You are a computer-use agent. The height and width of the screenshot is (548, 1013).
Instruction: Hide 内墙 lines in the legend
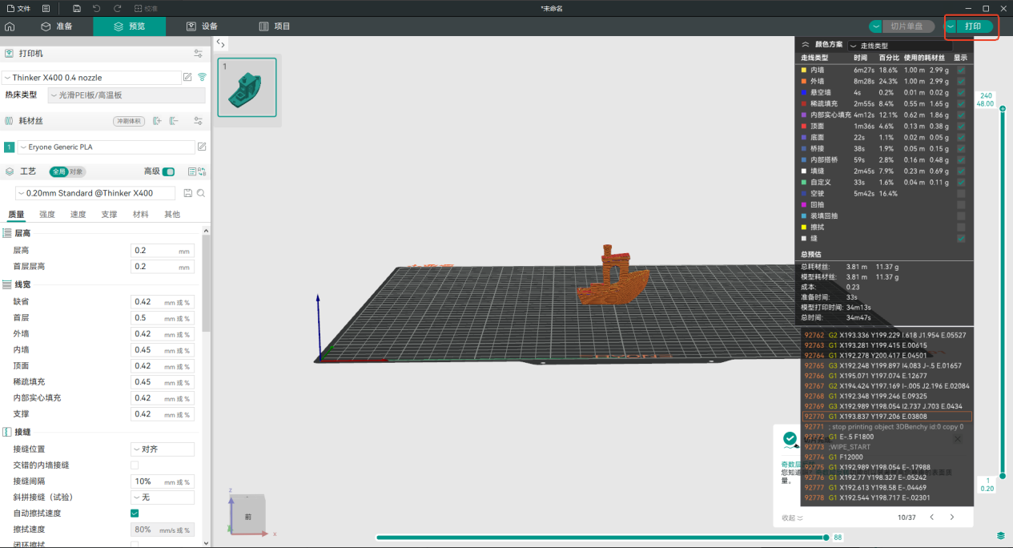coord(961,71)
